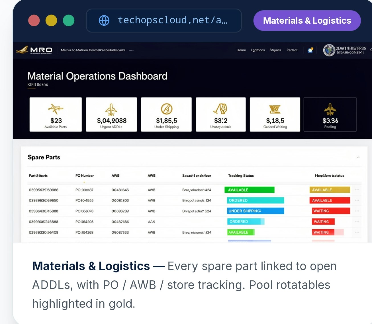Image resolution: width=372 pixels, height=324 pixels.
Task: Click the gold AVAILABLE status badge
Action: pos(330,190)
